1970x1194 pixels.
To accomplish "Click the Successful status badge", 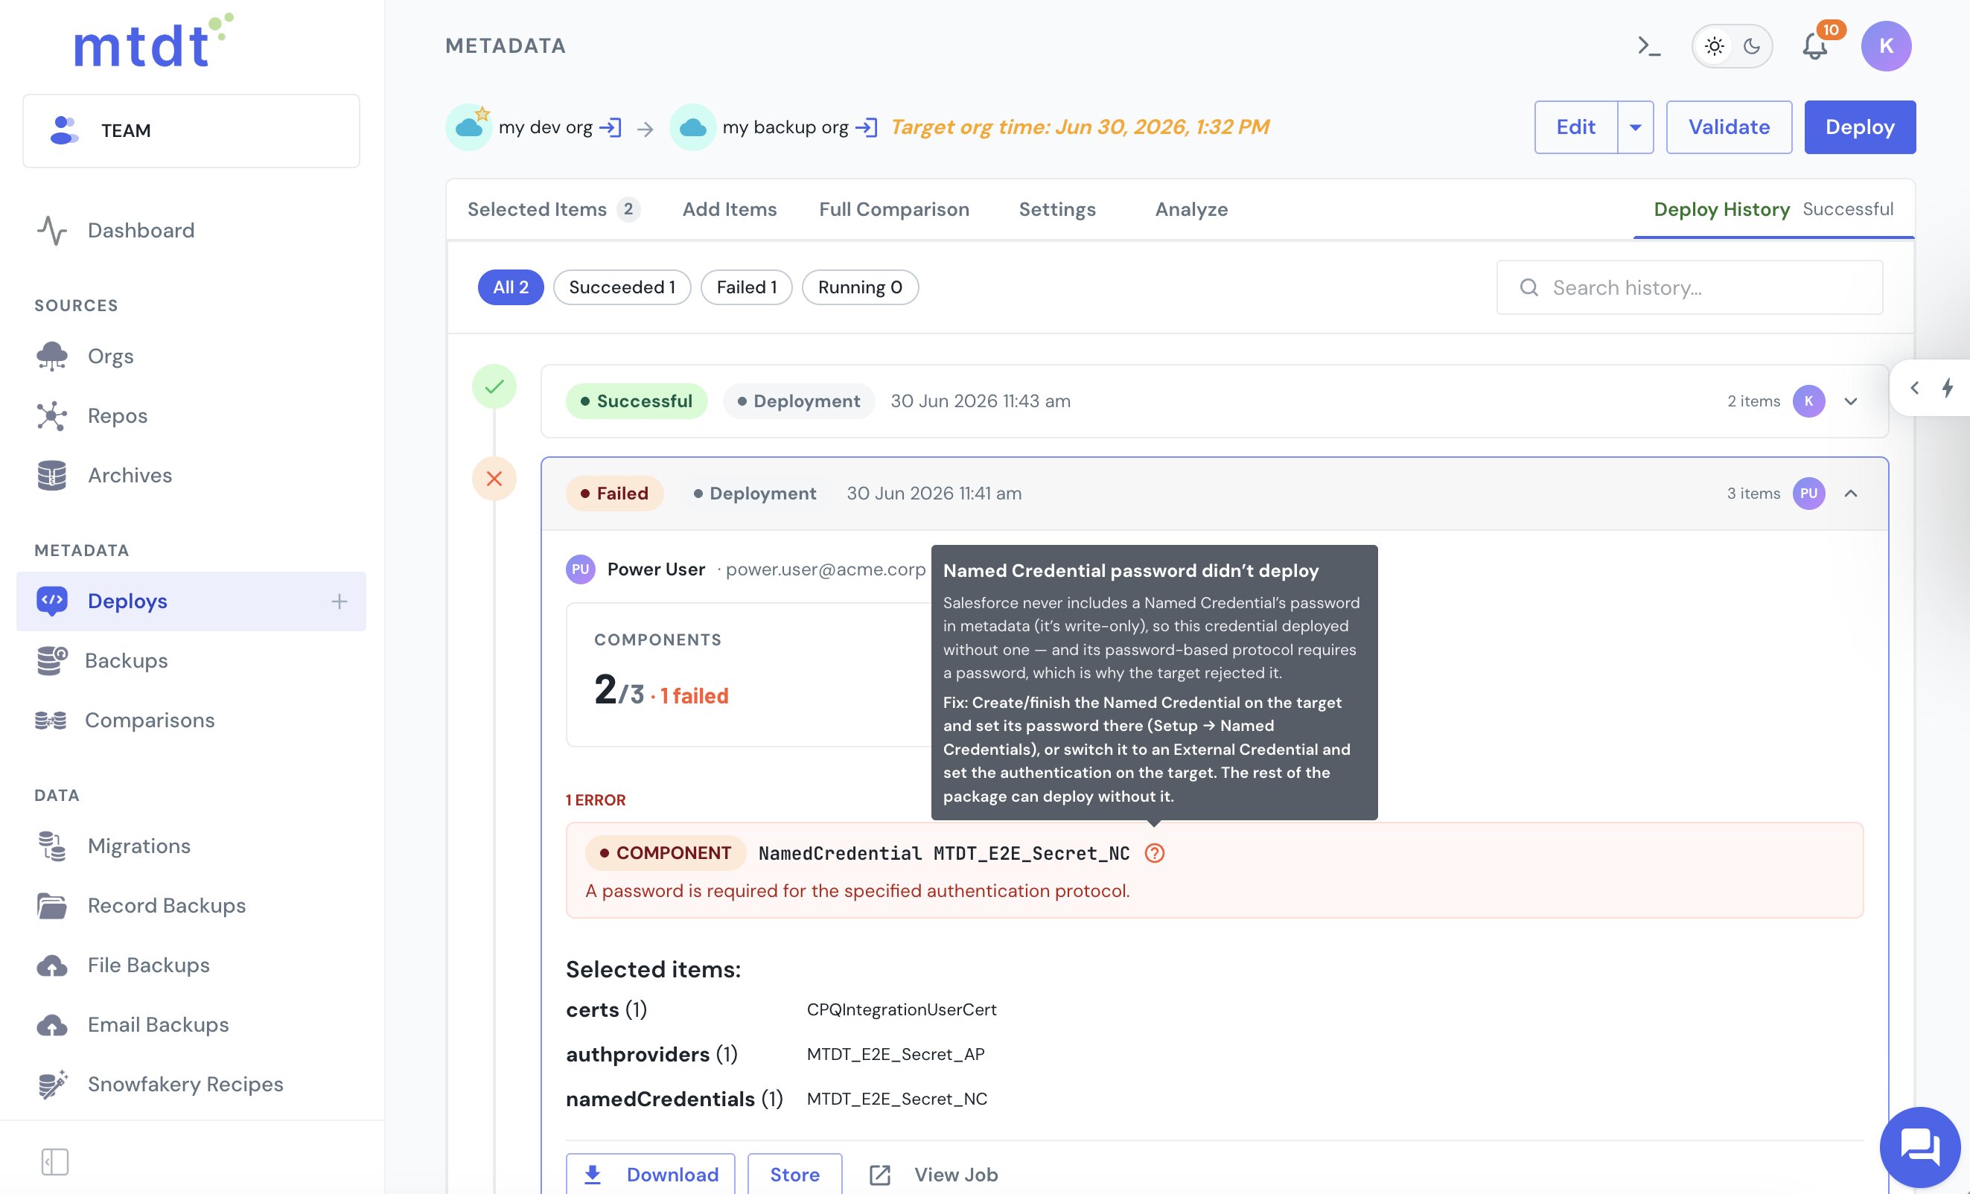I will click(637, 401).
